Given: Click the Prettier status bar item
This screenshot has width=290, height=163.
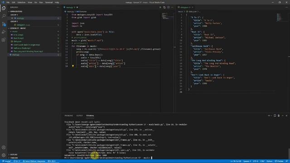Looking at the screenshot, I should [279, 161].
